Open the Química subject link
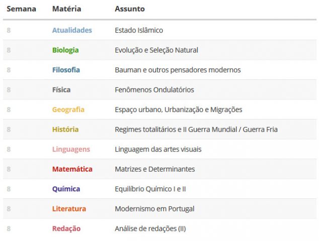This screenshot has width=319, height=241. coord(66,189)
